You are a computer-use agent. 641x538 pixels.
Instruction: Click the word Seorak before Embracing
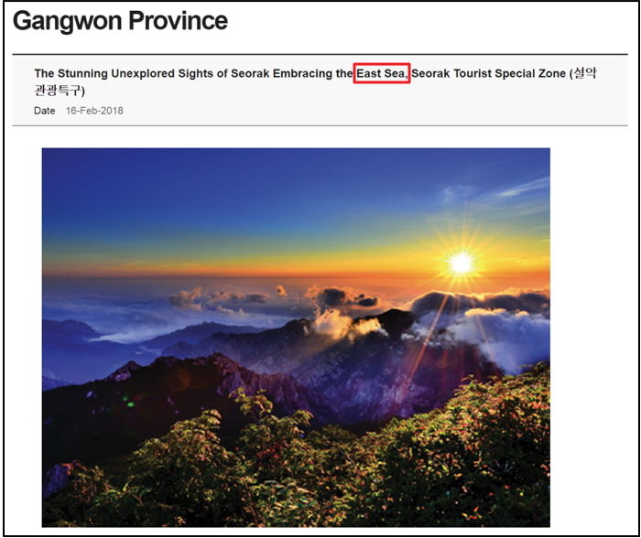250,73
